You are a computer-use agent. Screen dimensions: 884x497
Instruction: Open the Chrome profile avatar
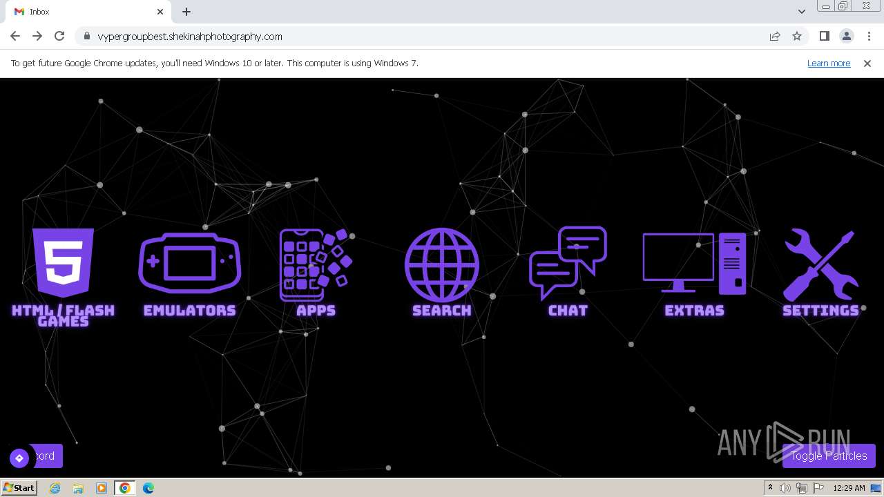coord(846,37)
